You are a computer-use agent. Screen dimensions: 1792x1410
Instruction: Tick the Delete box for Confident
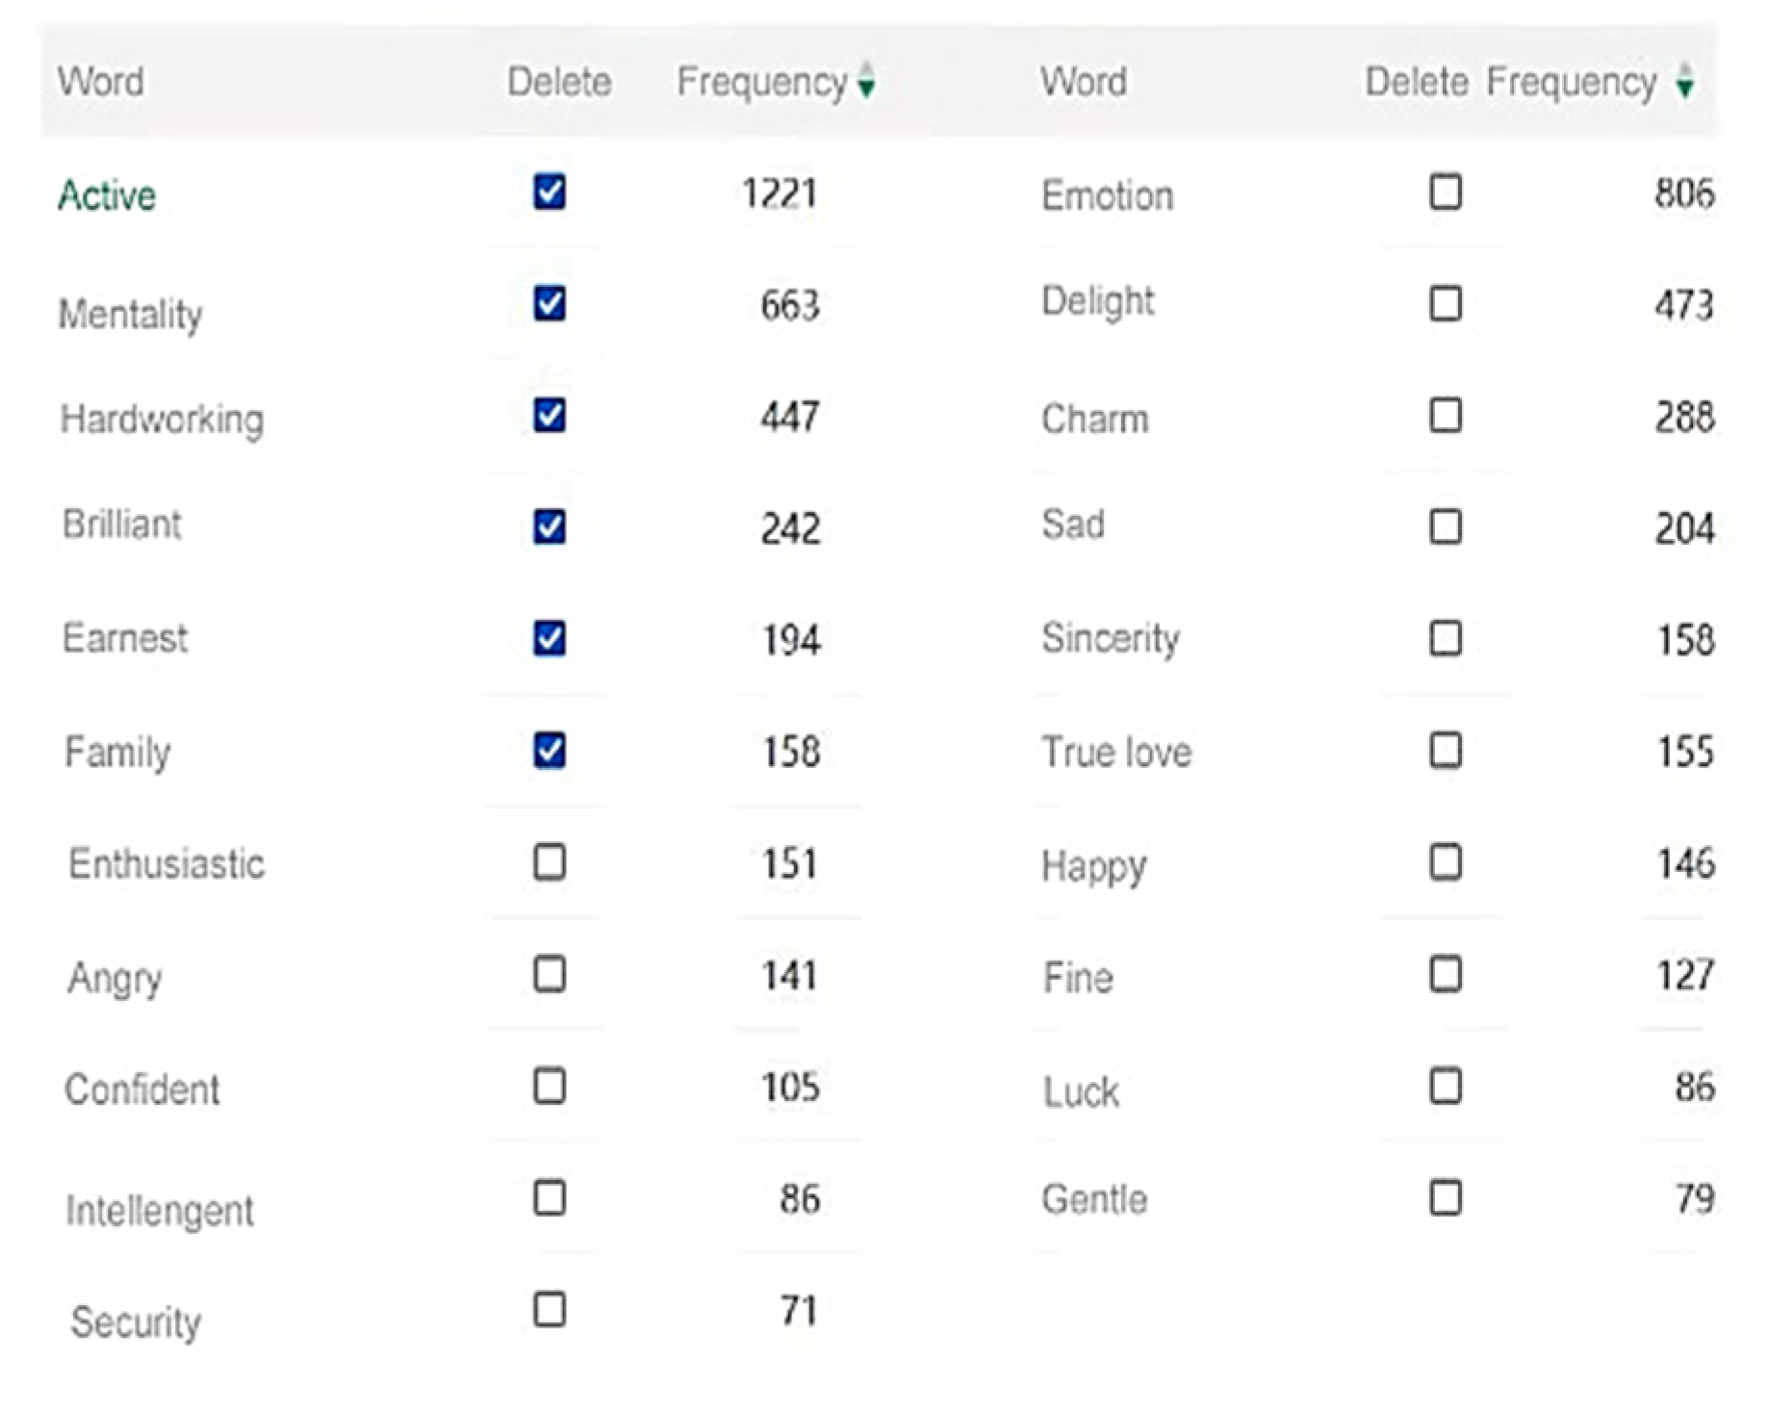550,1086
